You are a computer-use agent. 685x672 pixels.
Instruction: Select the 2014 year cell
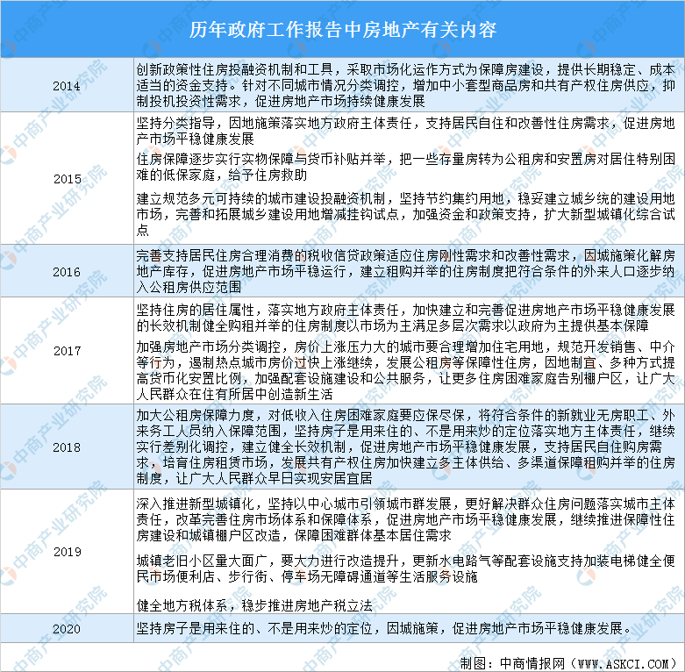[x=67, y=86]
